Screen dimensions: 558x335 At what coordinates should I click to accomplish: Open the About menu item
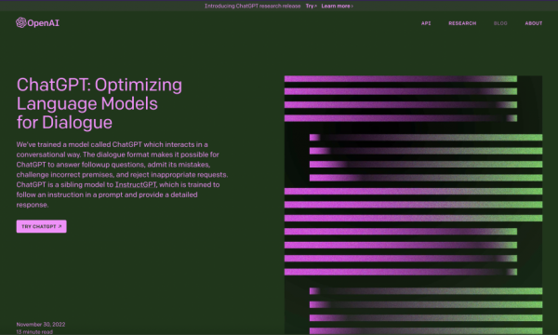pyautogui.click(x=534, y=23)
